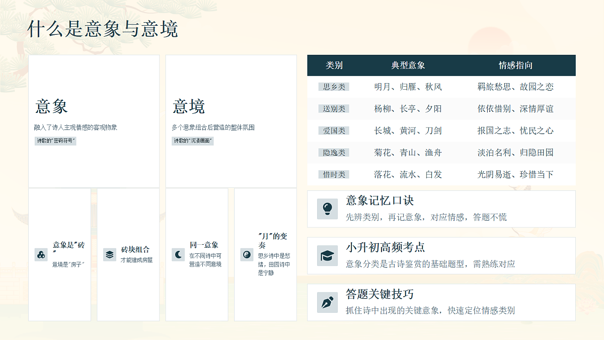This screenshot has width=604, height=340.
Task: Select the cell 长城、黄河、刀剑
Action: (x=408, y=130)
